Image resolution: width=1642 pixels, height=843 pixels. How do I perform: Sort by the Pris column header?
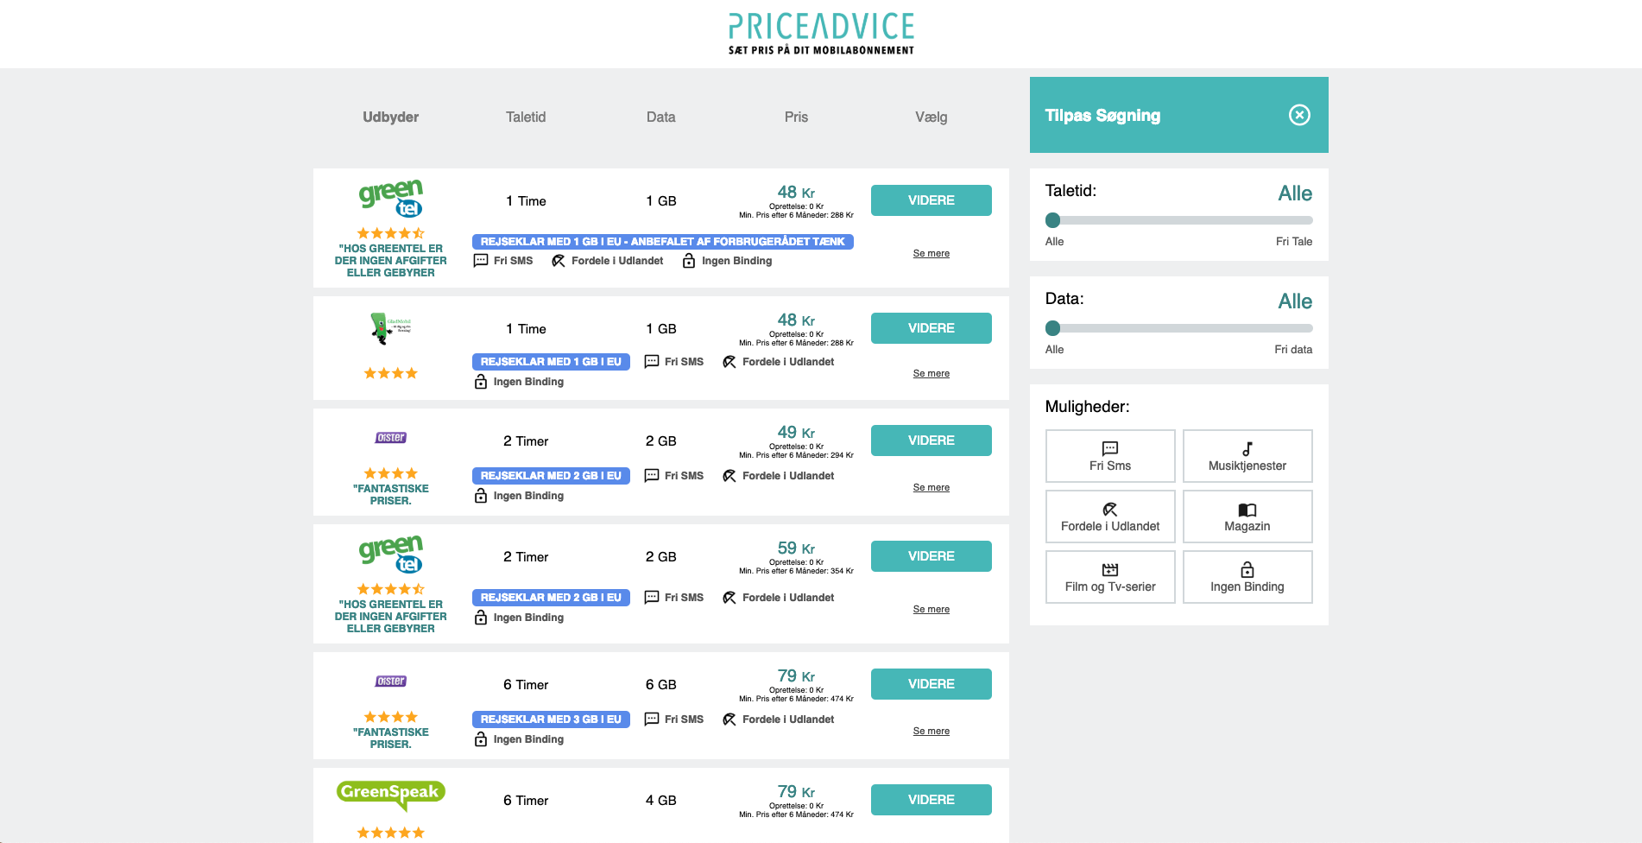coord(796,117)
